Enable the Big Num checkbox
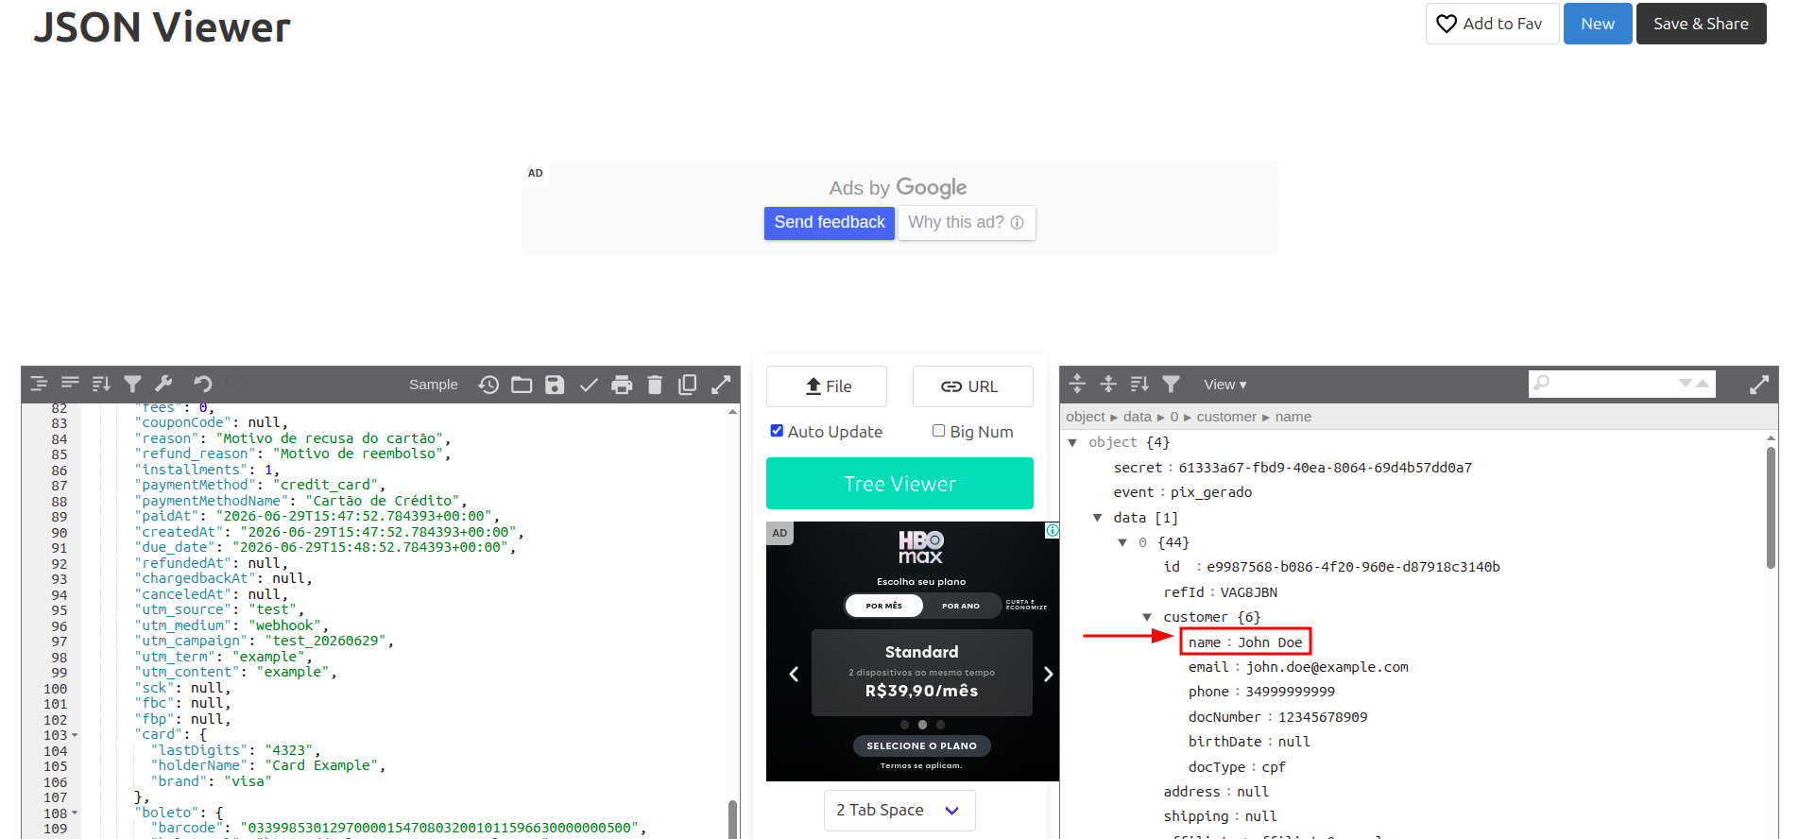 click(938, 431)
